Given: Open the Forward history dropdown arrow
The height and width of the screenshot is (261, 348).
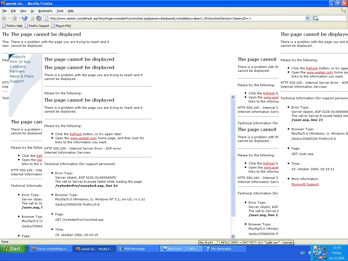Looking at the screenshot, I should 20,18.
